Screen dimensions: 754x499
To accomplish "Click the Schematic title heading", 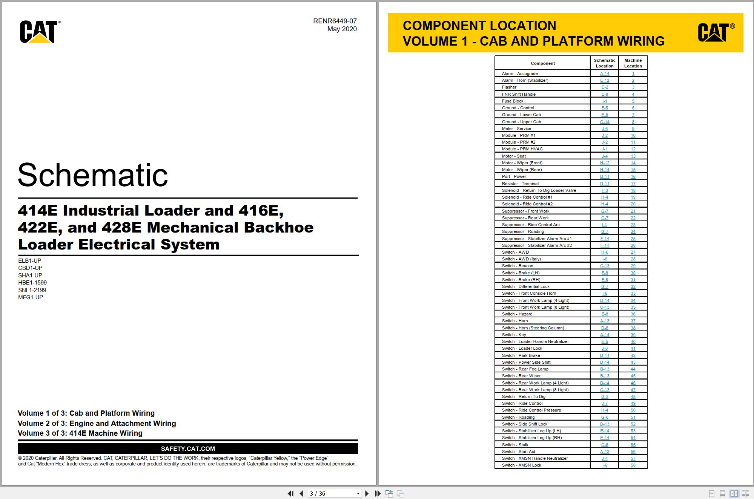I will (x=93, y=175).
